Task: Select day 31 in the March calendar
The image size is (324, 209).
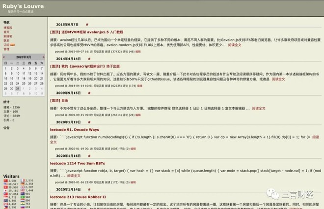Action: pyautogui.click(x=18, y=89)
